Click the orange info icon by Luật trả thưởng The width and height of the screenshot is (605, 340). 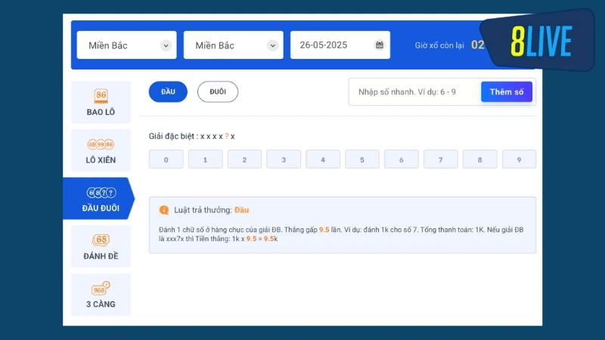163,210
